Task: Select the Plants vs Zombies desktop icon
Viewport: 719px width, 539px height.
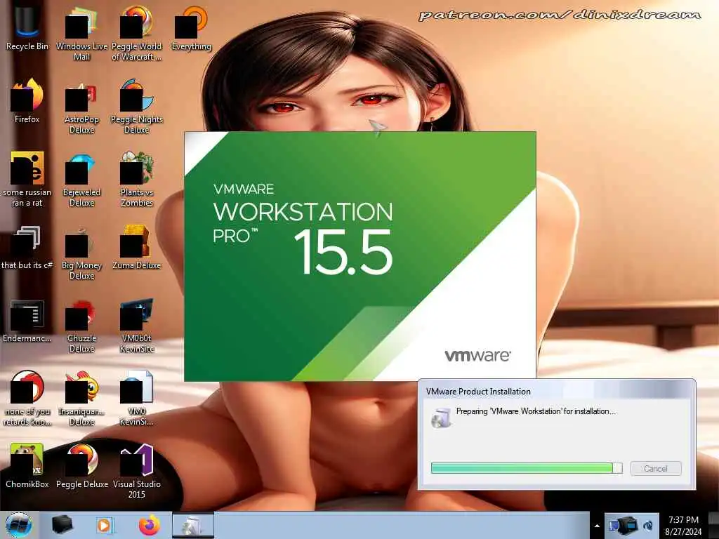Action: [x=137, y=180]
